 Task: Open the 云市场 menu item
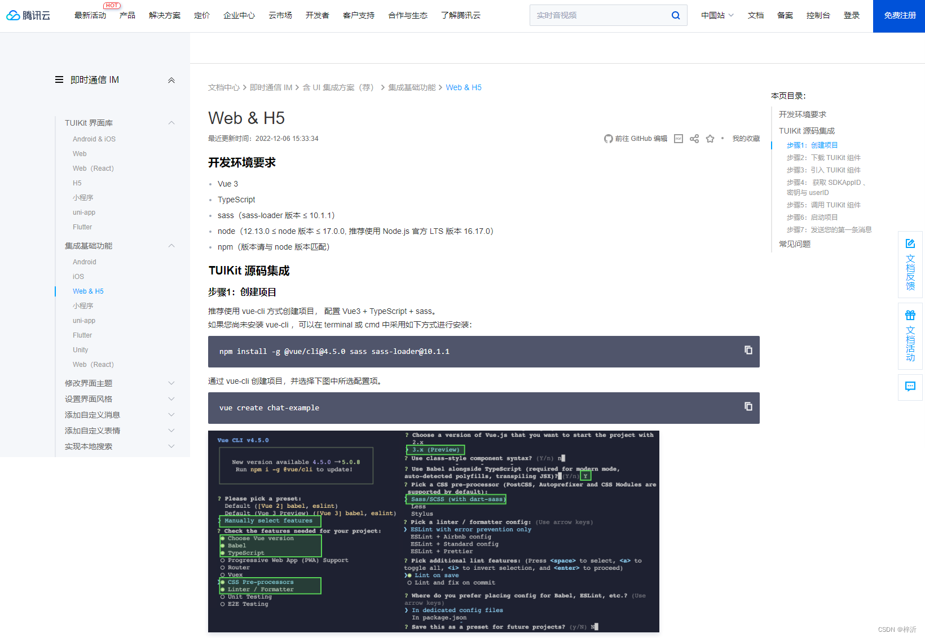click(x=280, y=15)
